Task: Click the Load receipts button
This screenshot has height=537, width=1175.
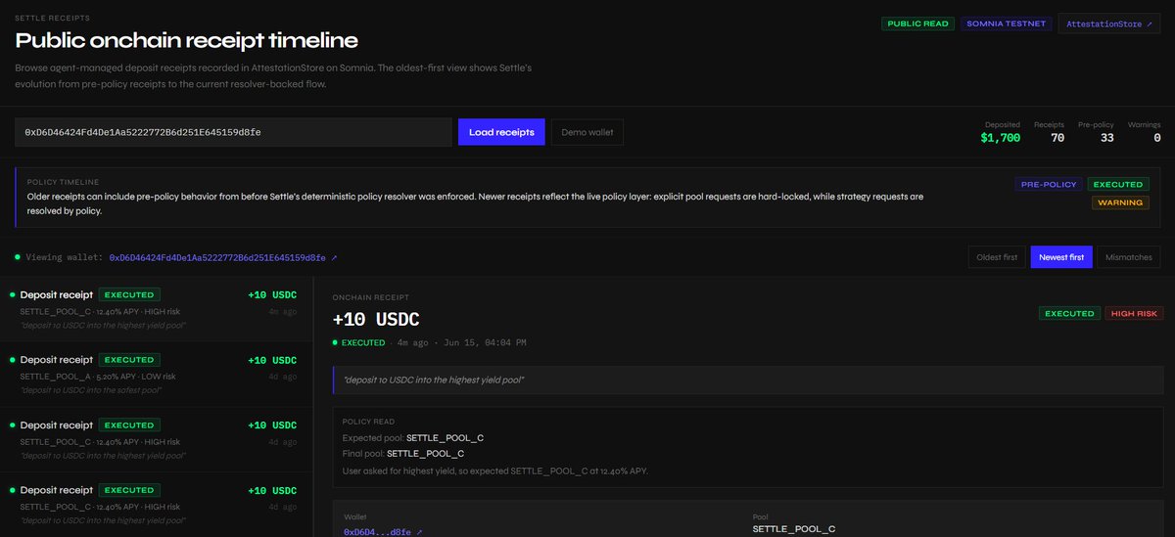Action: tap(501, 132)
